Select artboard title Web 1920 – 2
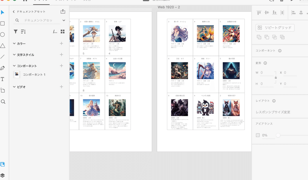 pos(169,7)
